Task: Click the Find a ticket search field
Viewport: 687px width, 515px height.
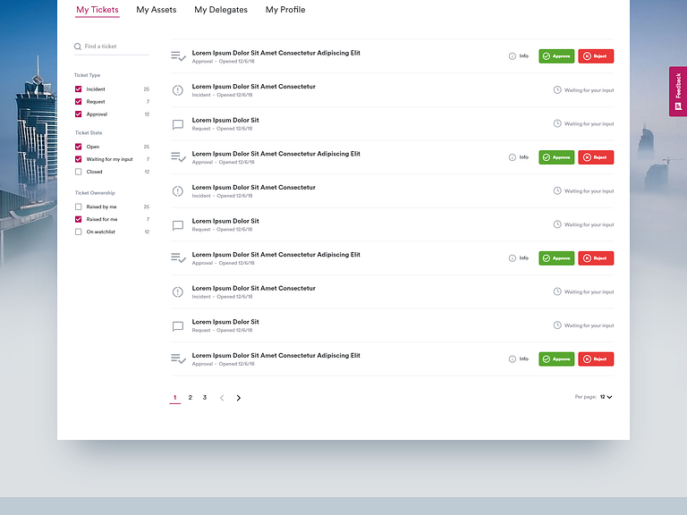Action: point(112,46)
